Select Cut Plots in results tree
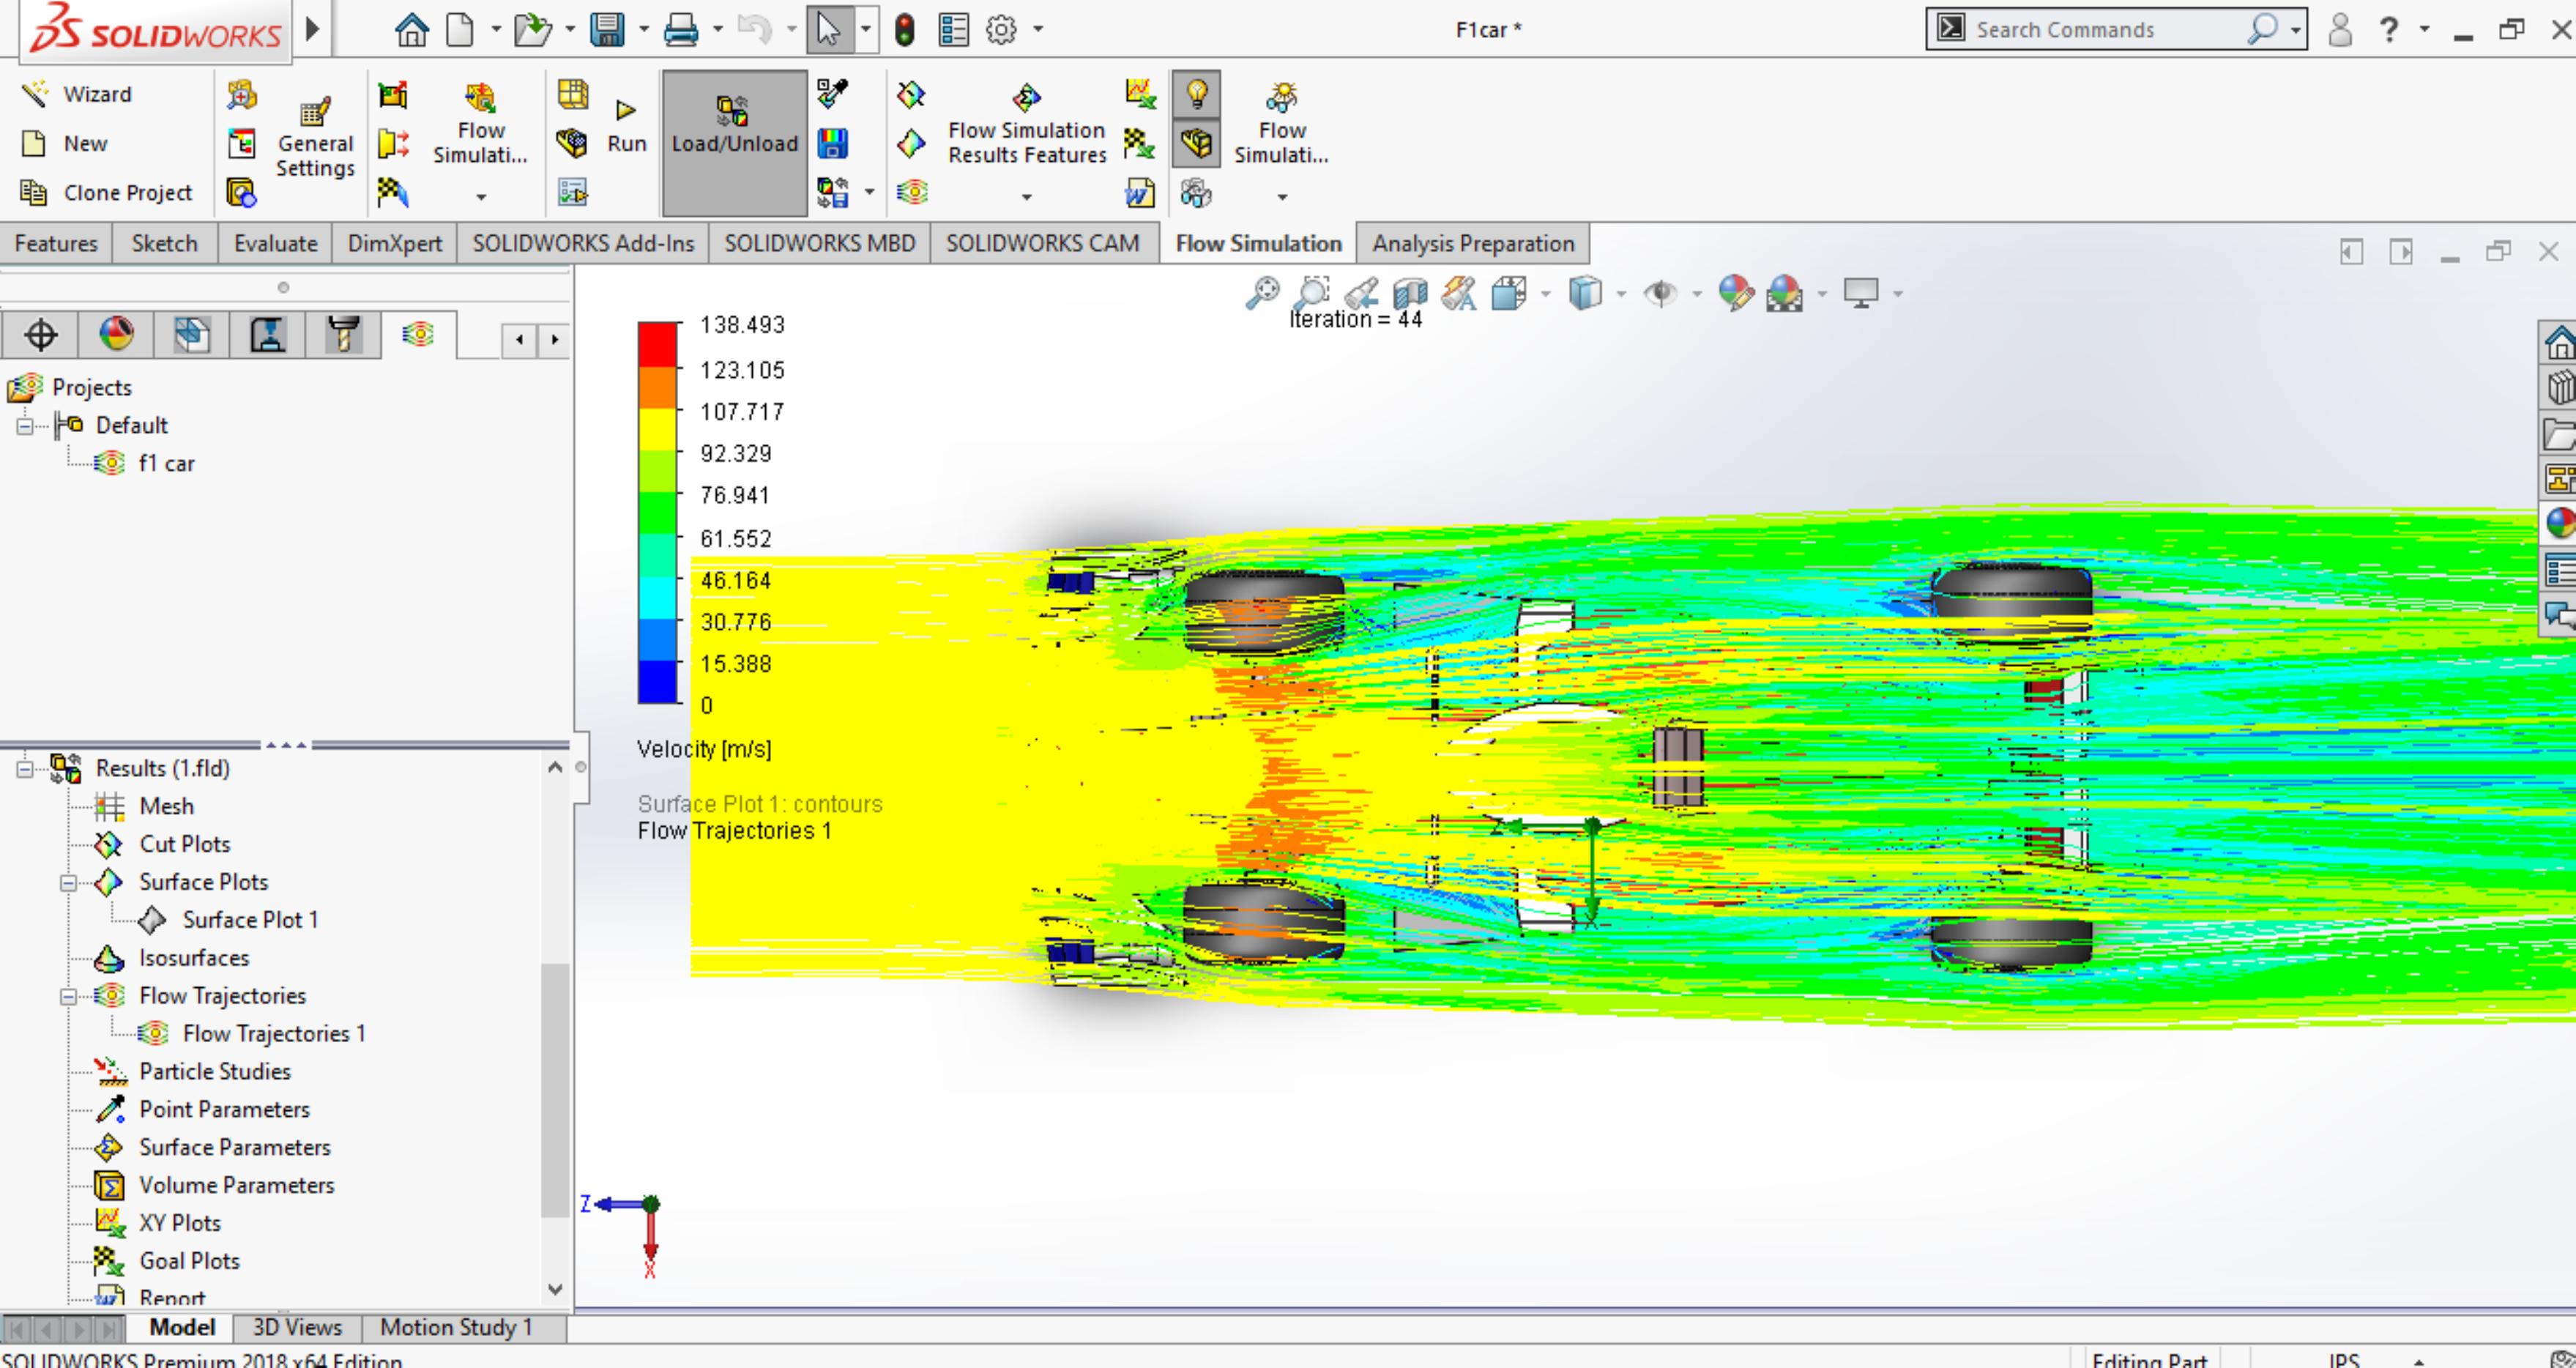Screen dimensions: 2576x1368 point(184,844)
